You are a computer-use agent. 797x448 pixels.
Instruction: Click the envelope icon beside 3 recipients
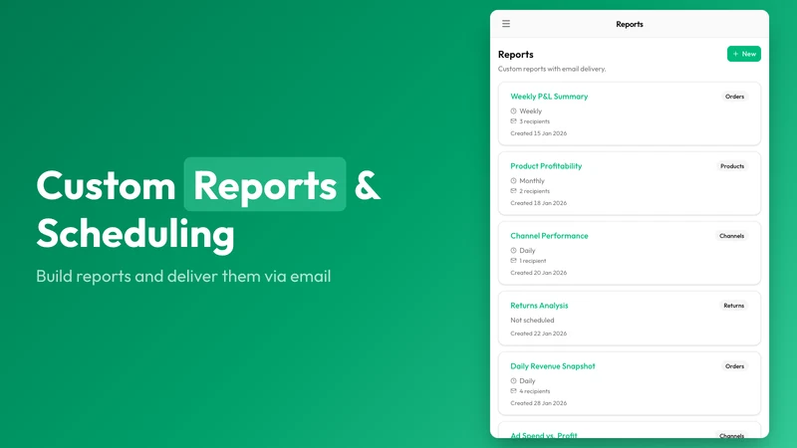513,120
